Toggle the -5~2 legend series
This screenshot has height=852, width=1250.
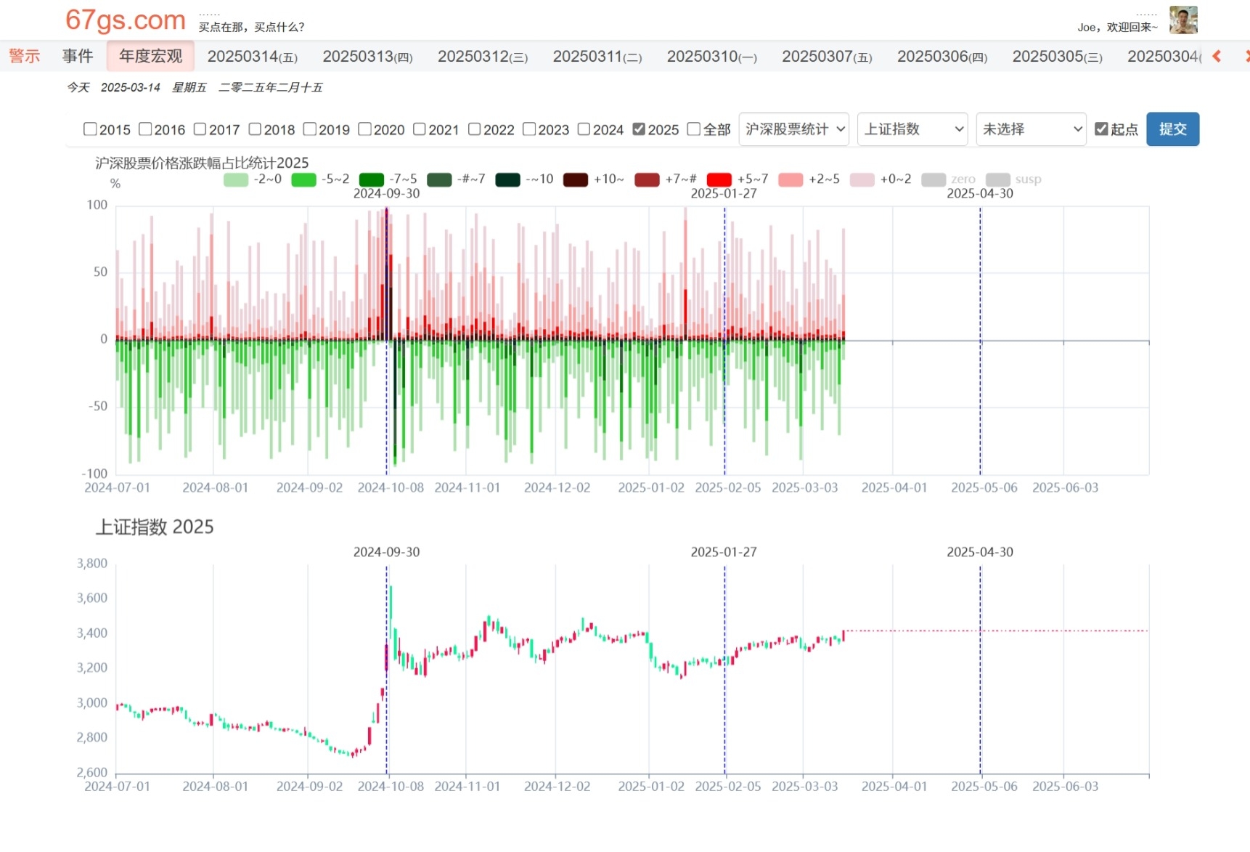point(320,179)
